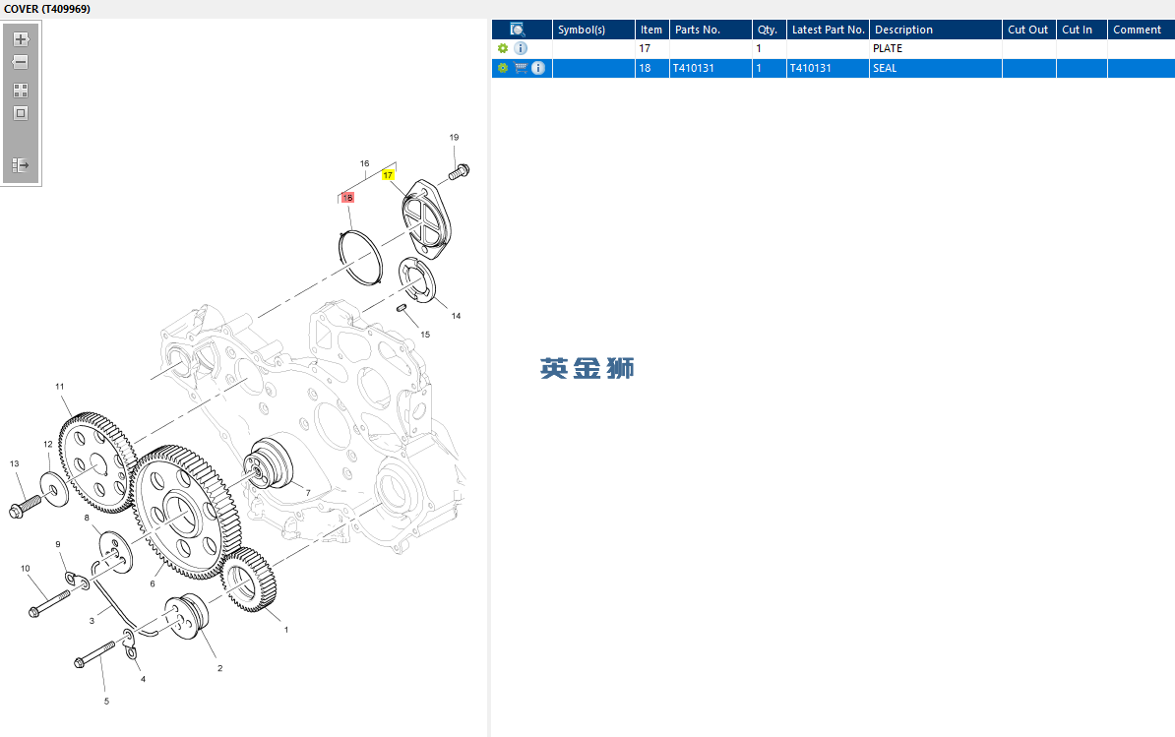Click Parts No. T410131 cell
This screenshot has height=737, width=1175.
(x=711, y=68)
